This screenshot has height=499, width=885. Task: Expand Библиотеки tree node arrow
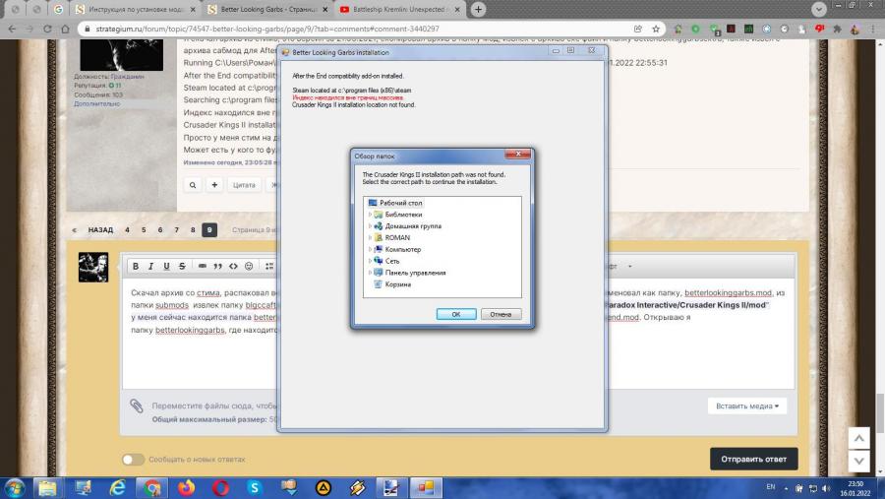(x=371, y=215)
